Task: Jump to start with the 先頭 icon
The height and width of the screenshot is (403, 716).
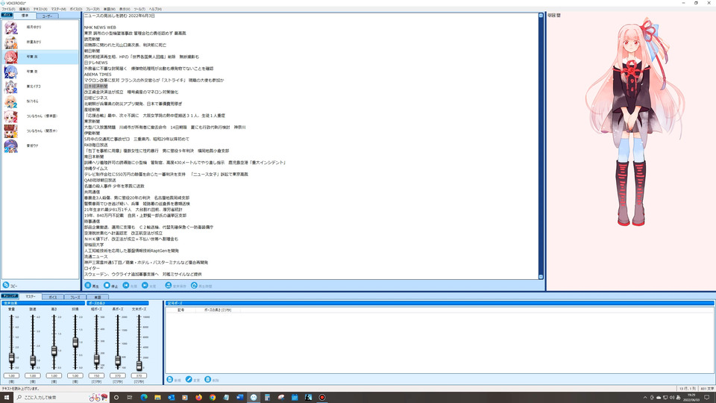Action: [x=126, y=285]
